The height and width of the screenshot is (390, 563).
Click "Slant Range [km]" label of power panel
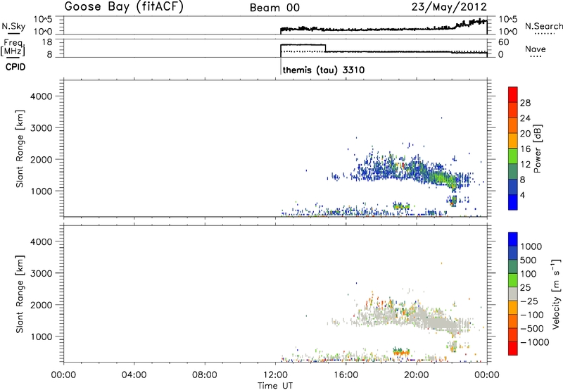pos(20,149)
